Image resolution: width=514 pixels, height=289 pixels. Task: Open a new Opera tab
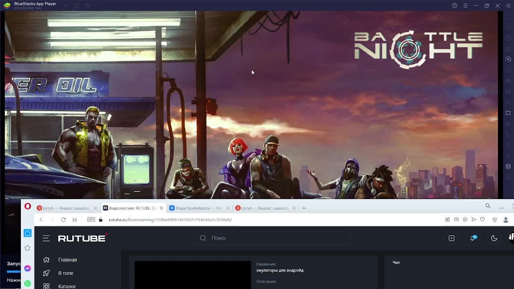coord(304,208)
